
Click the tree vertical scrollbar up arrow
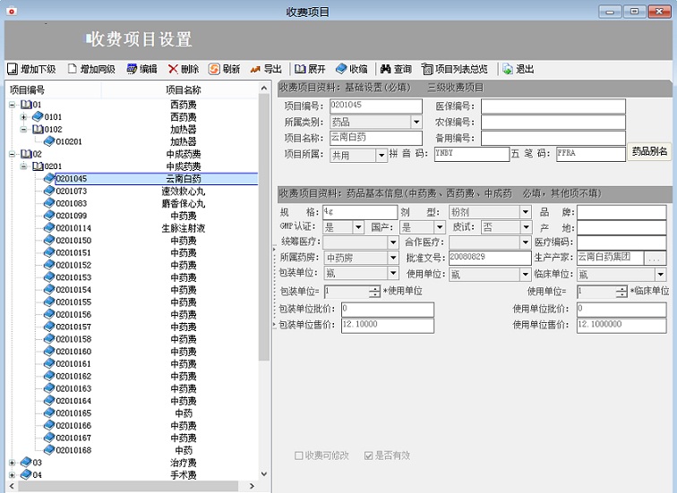(x=264, y=88)
